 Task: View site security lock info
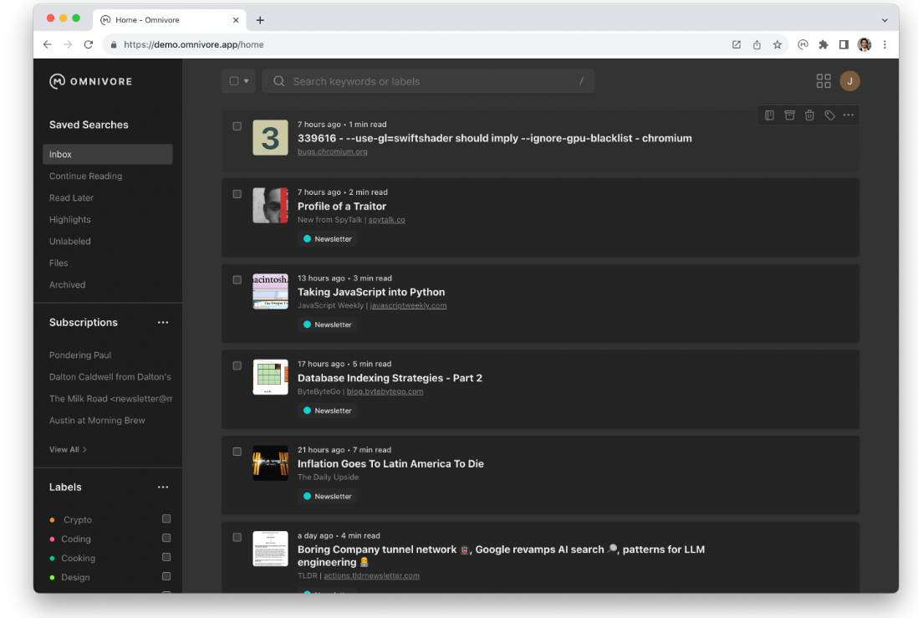coord(114,44)
